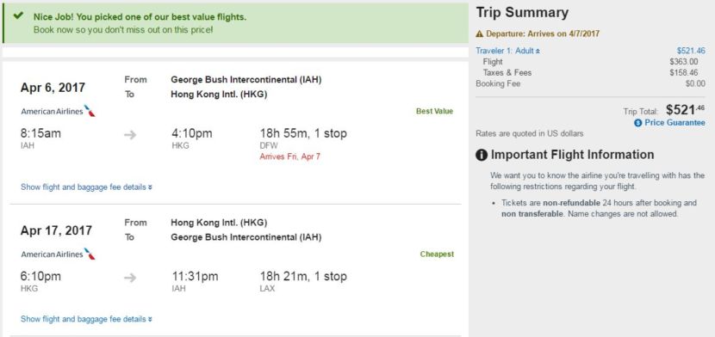715x337 pixels.
Task: Expand flight and baggage details for Apr 17
Action: (x=87, y=319)
